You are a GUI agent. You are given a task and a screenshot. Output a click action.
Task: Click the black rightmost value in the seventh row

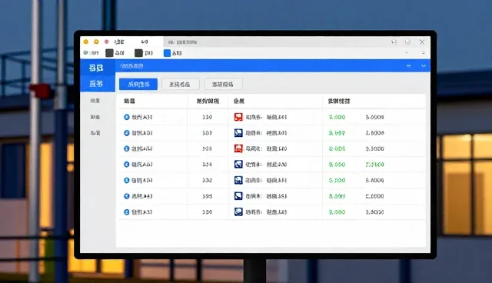[x=374, y=212]
